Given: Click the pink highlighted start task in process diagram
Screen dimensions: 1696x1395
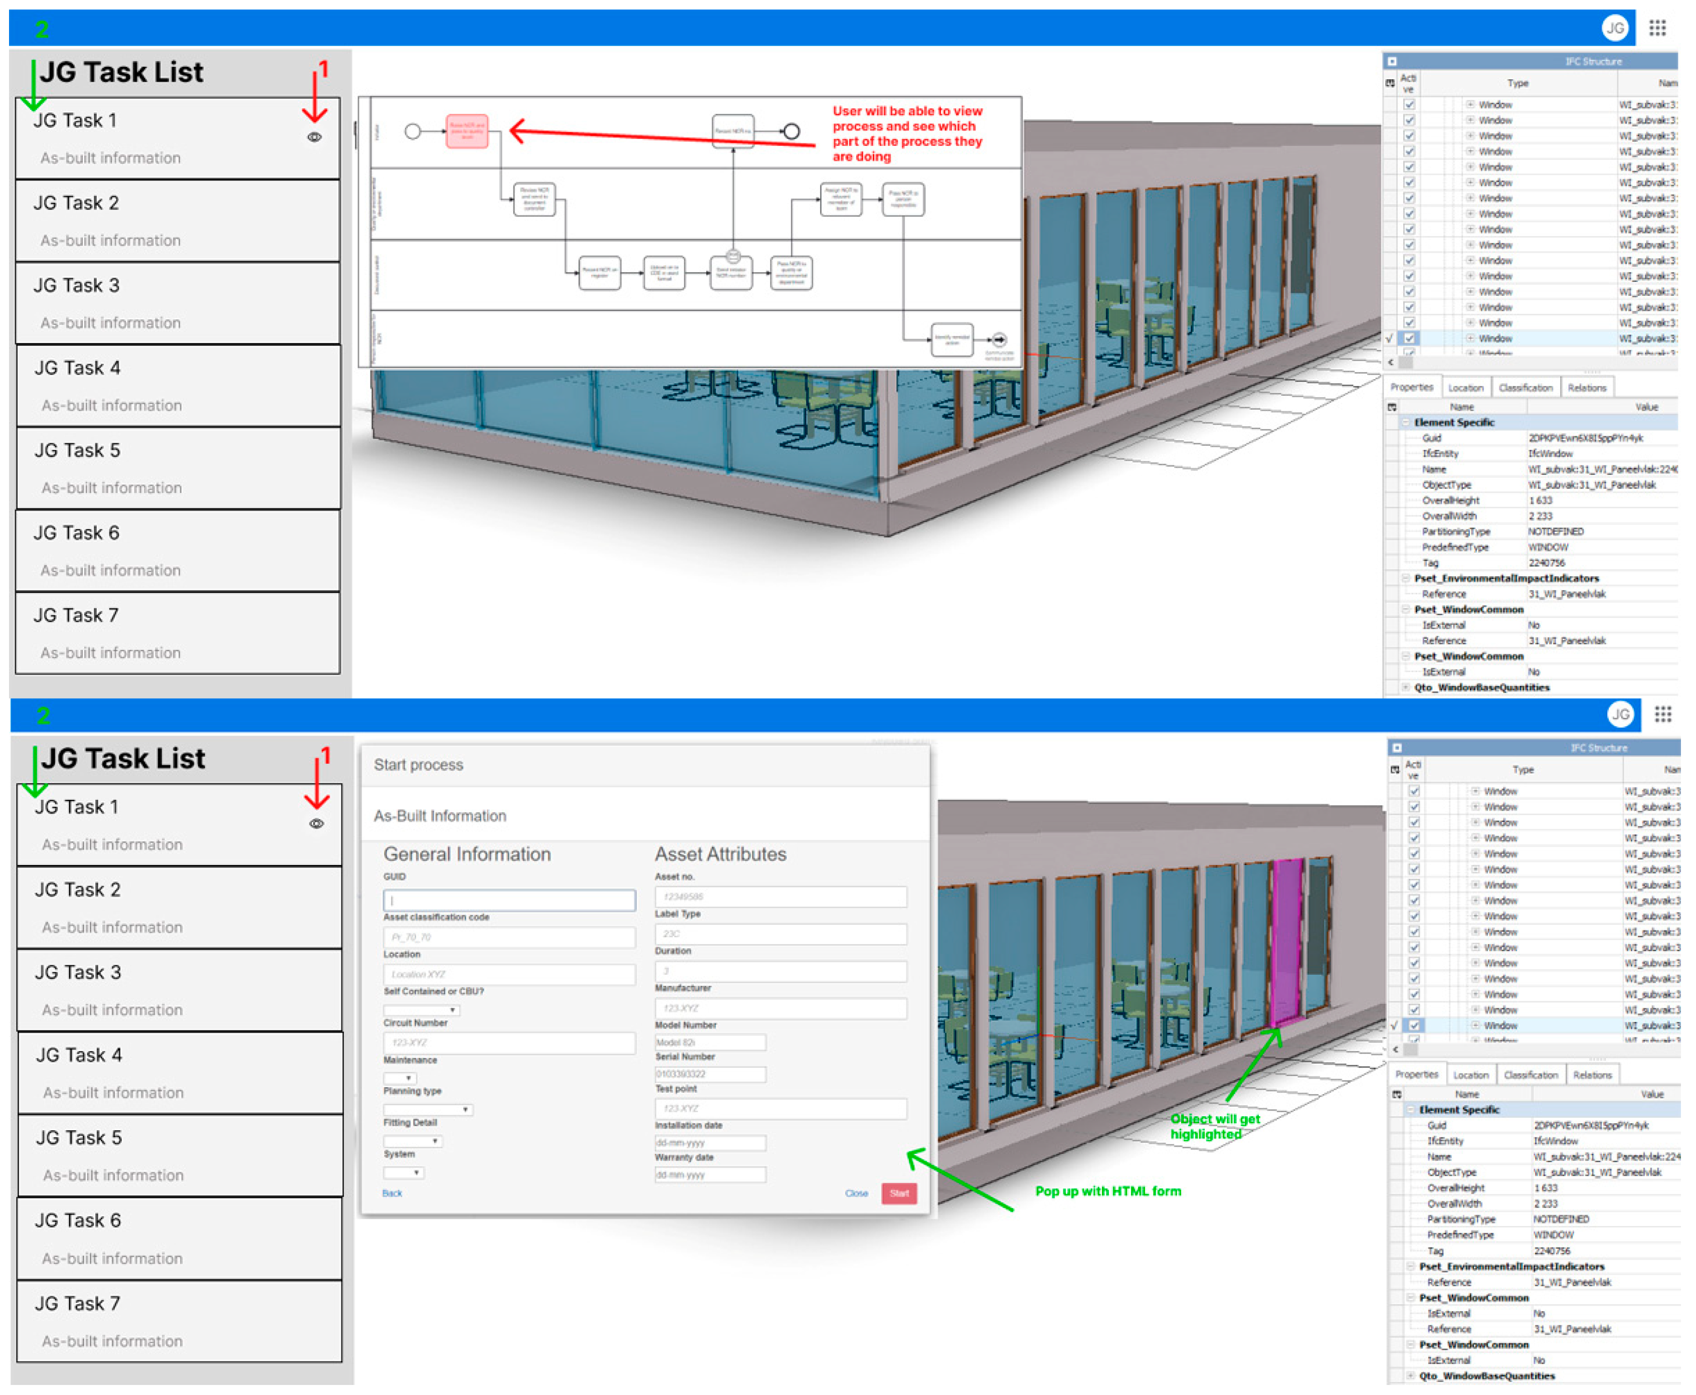Looking at the screenshot, I should coord(467,131).
